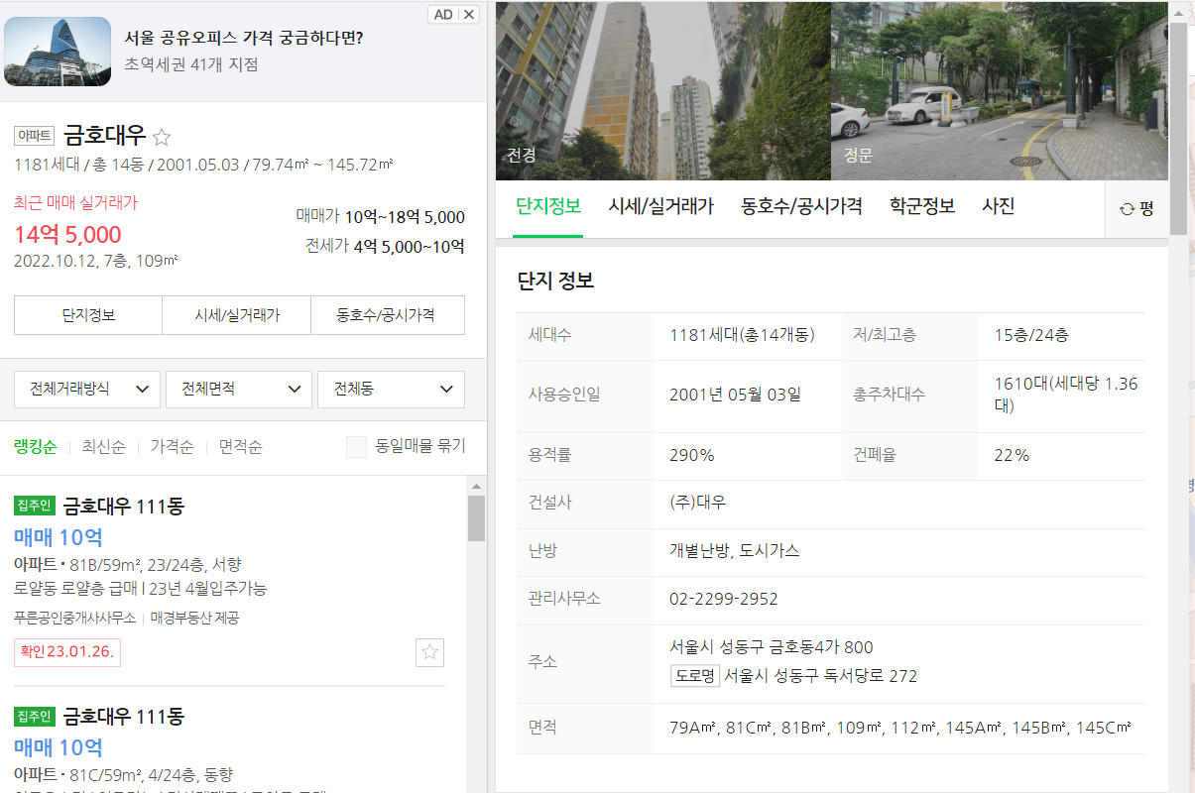Click the listing scrollbar up arrow

pyautogui.click(x=476, y=487)
